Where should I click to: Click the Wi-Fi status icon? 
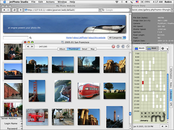(x=117, y=2)
